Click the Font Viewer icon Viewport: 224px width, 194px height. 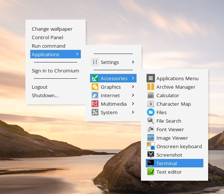(x=151, y=129)
